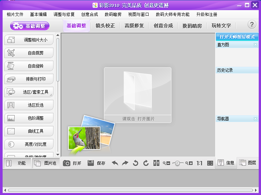Set zoom to 1:1 actual size

(199, 163)
